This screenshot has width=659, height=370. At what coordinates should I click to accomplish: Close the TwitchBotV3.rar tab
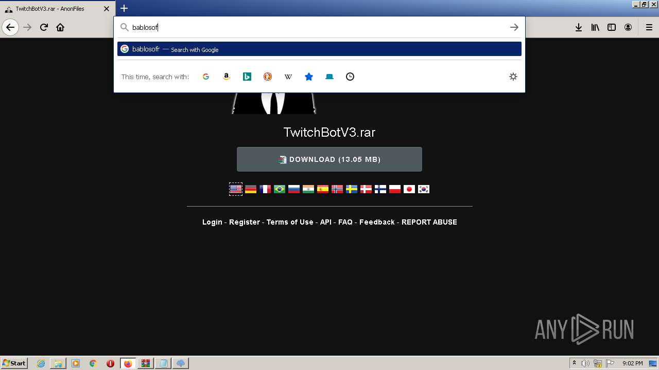[x=107, y=9]
